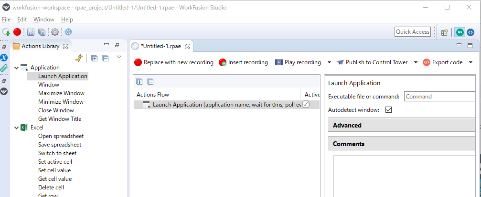The height and width of the screenshot is (197, 481).
Task: Collapse the Excel tree category
Action: 17,128
